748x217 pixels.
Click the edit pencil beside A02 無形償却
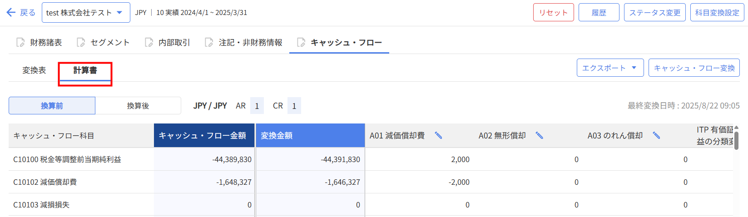pyautogui.click(x=539, y=135)
